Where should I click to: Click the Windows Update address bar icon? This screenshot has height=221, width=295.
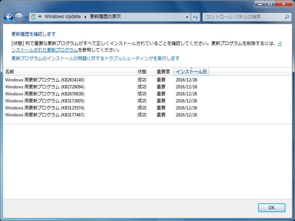pyautogui.click(x=33, y=17)
